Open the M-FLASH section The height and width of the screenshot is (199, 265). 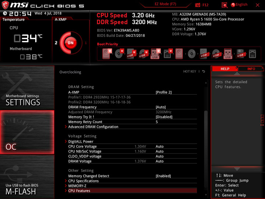pyautogui.click(x=27, y=177)
